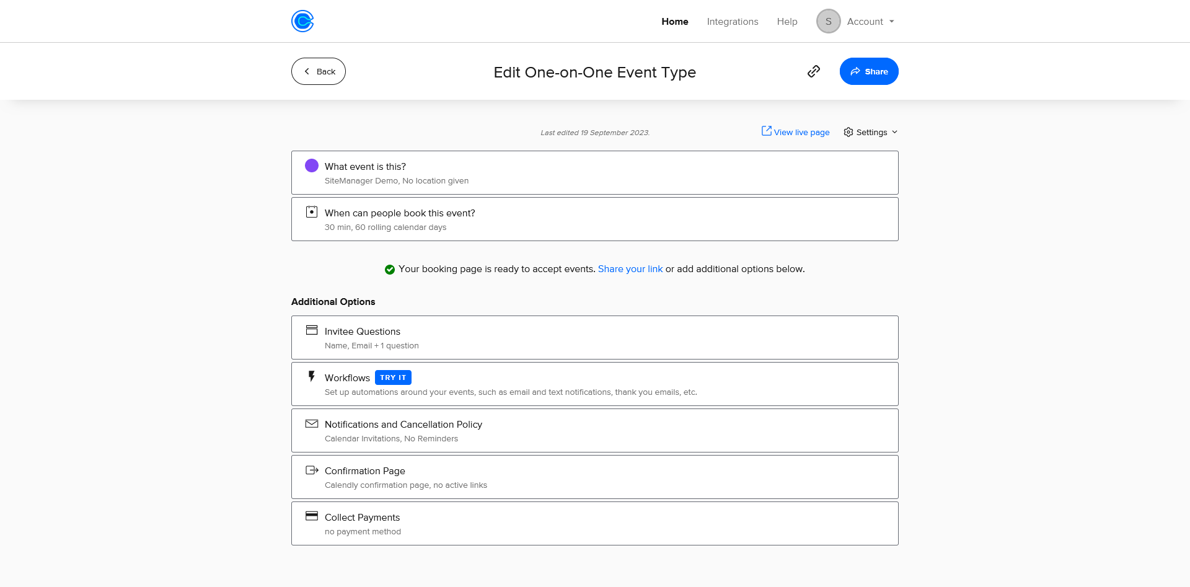Viewport: 1190px width, 587px height.
Task: Click the Notifications envelope icon
Action: [312, 424]
